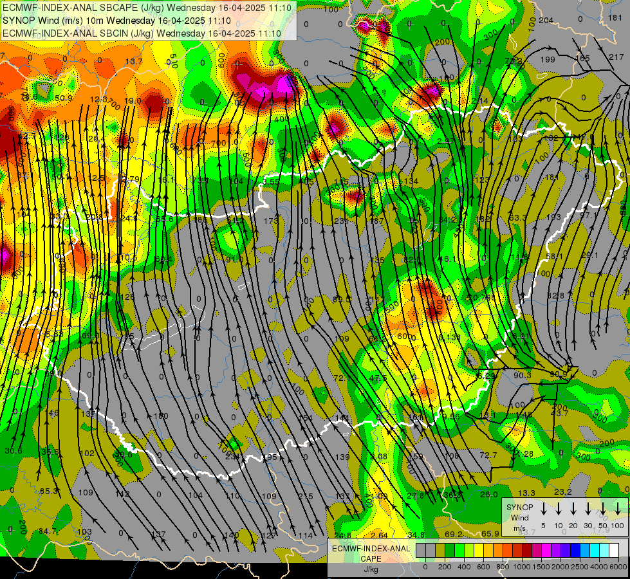Screen dimensions: 630x579
Task: Click the map value 3.55
Action: pyautogui.click(x=271, y=181)
